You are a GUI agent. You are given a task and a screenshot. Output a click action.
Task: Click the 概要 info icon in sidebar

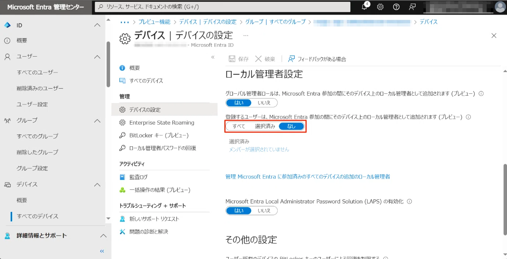pos(7,40)
